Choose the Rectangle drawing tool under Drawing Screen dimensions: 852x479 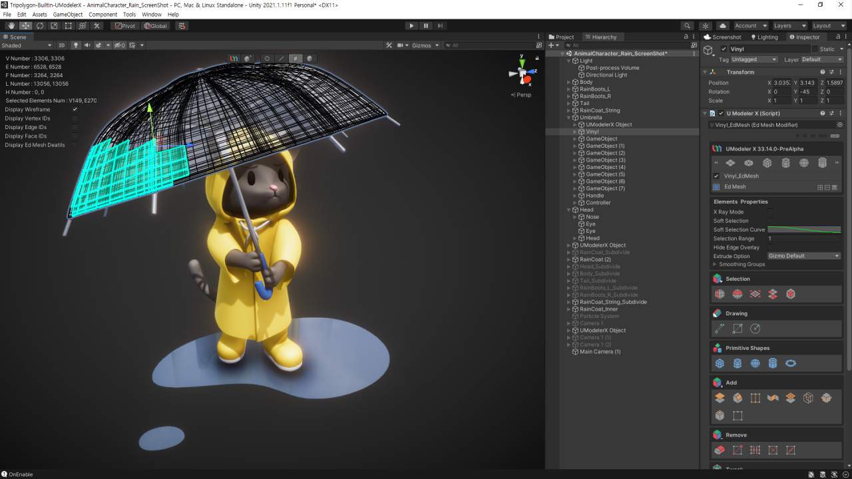click(738, 329)
